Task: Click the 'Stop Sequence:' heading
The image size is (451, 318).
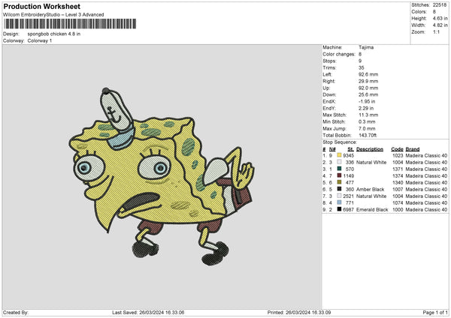Action: tap(340, 142)
